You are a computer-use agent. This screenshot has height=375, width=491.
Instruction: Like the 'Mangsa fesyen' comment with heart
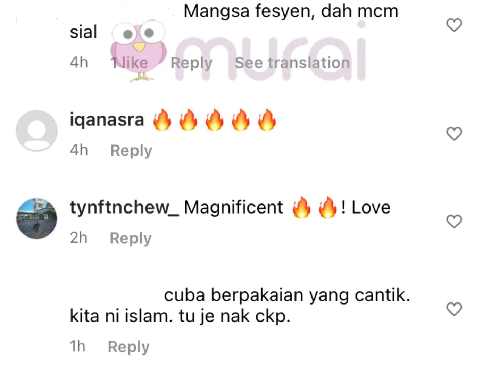[454, 25]
